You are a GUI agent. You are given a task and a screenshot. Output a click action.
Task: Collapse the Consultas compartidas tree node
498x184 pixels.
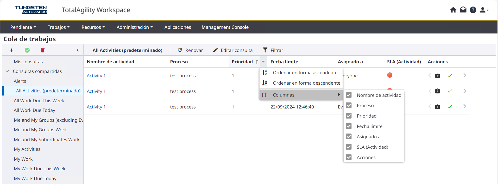(x=7, y=71)
